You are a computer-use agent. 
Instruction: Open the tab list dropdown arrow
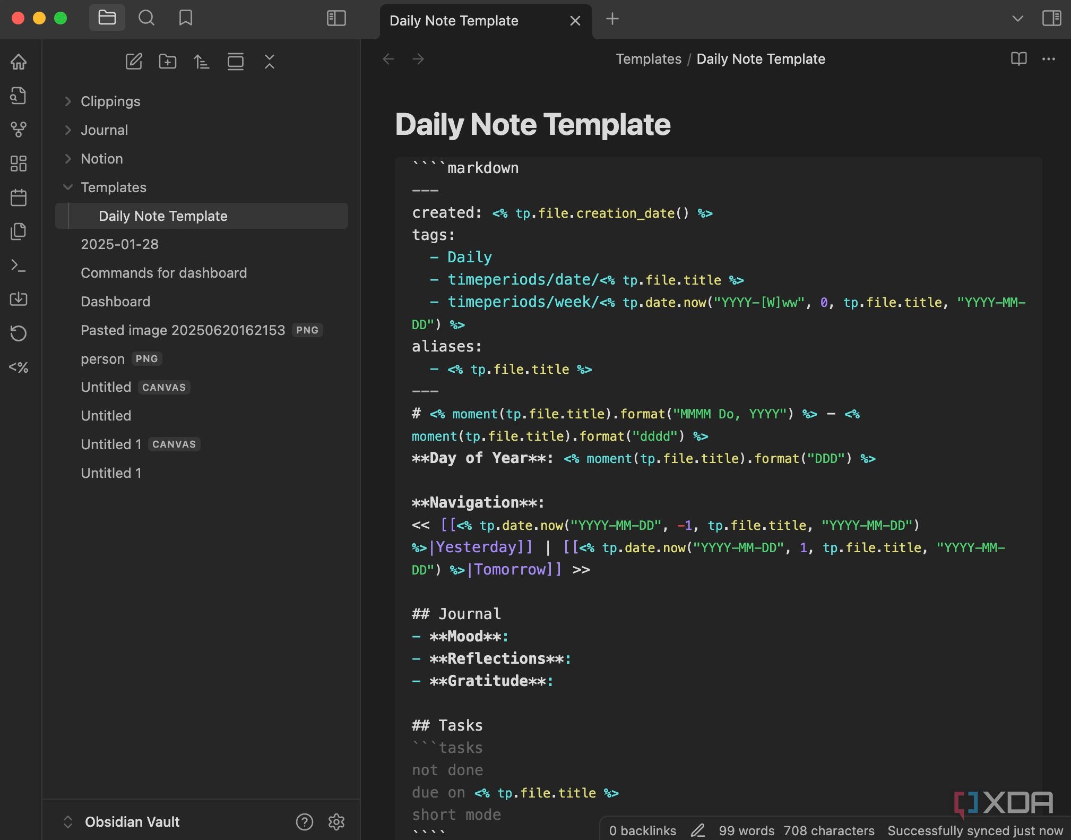pos(1017,19)
